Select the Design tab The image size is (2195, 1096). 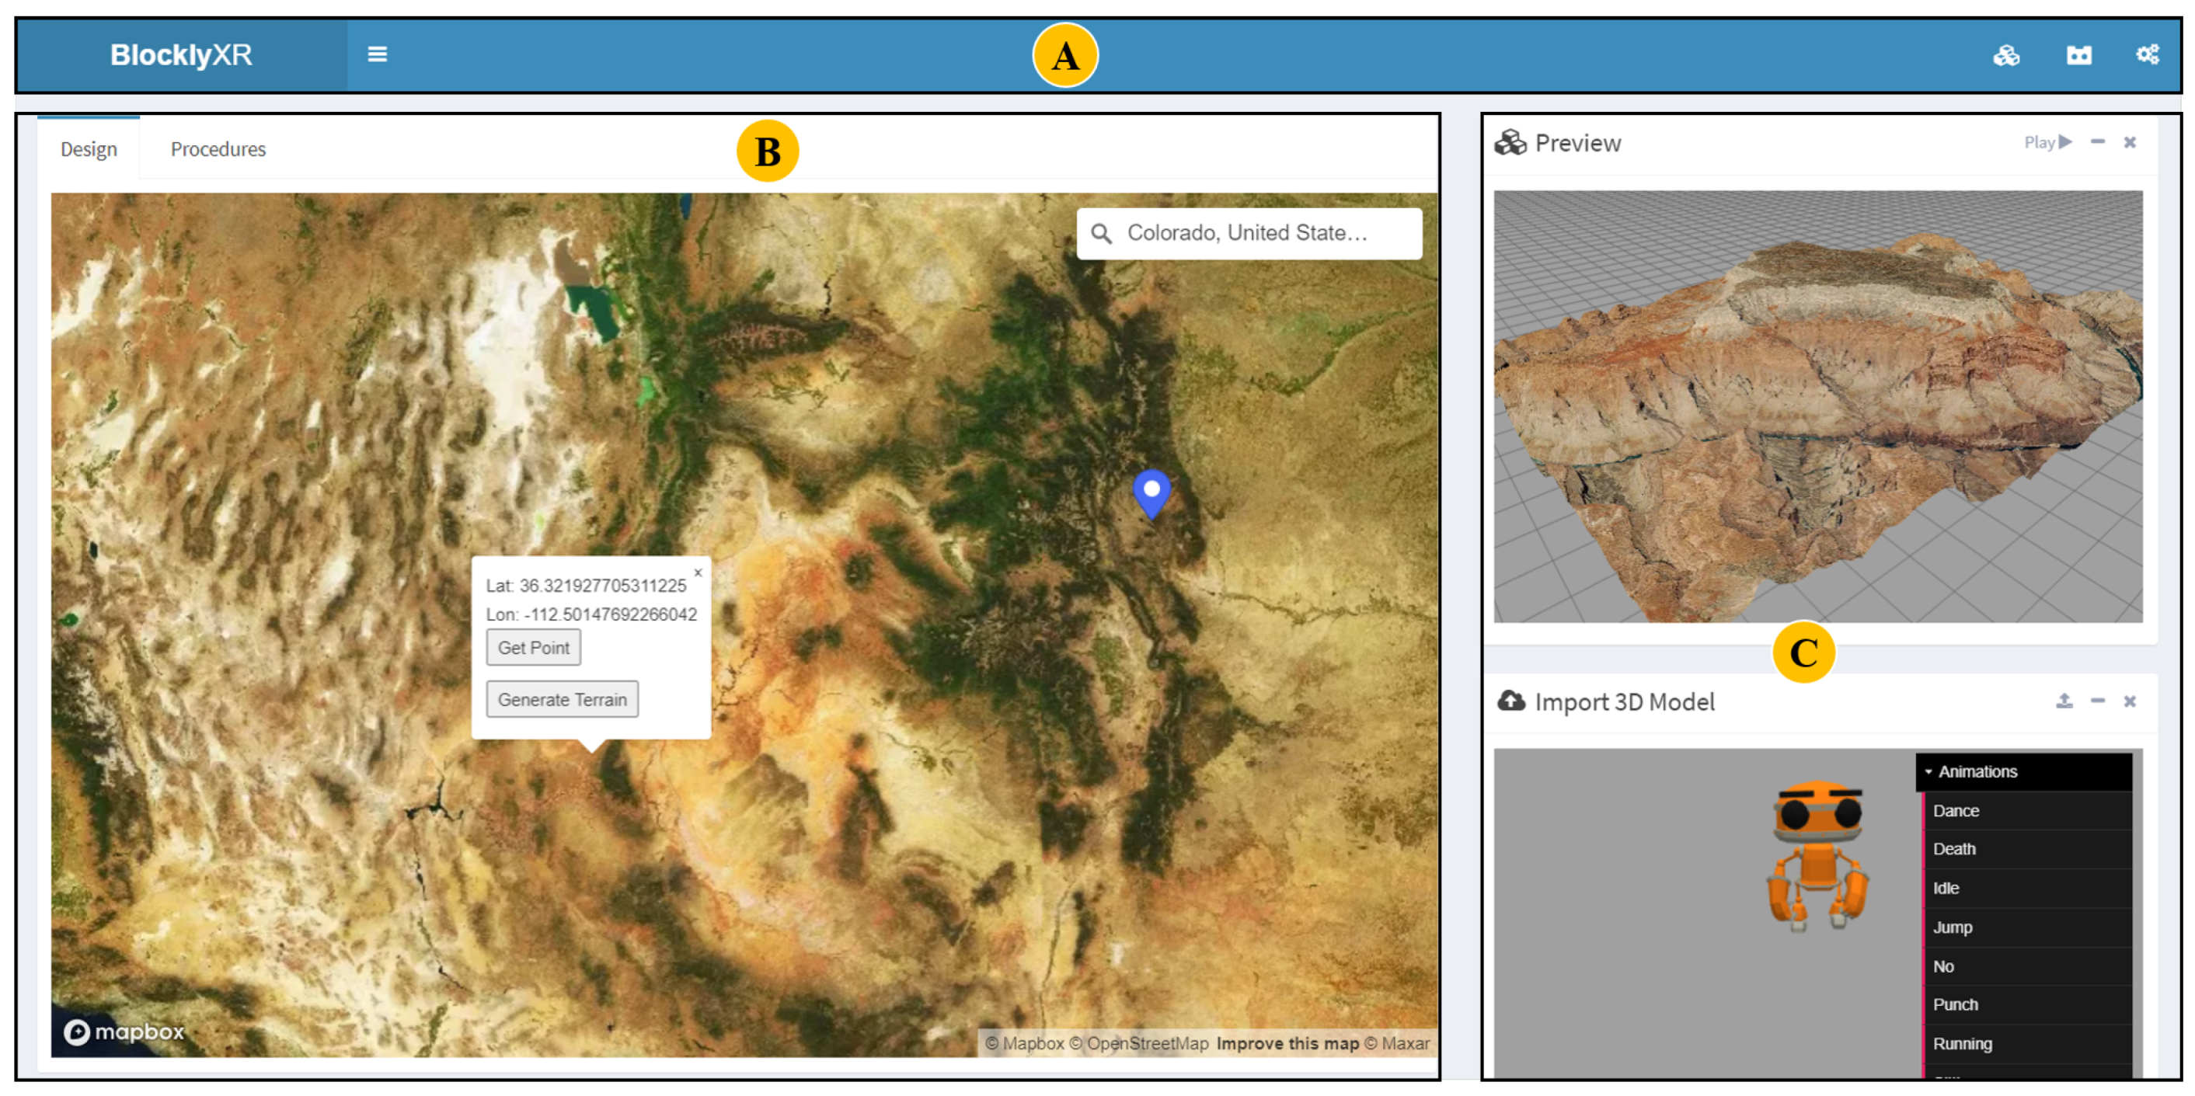[89, 149]
